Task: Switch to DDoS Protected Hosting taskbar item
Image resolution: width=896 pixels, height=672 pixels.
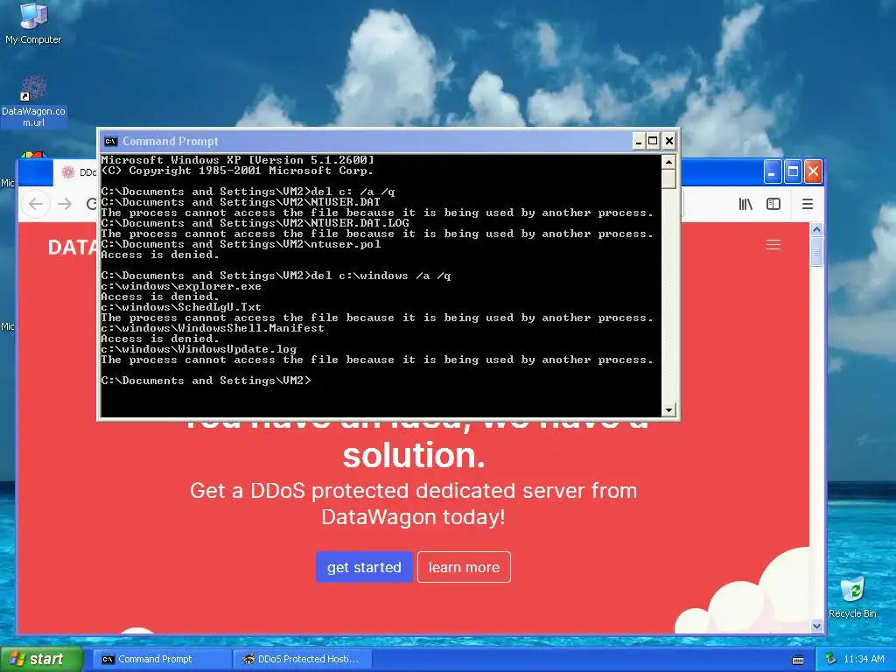Action: [303, 659]
